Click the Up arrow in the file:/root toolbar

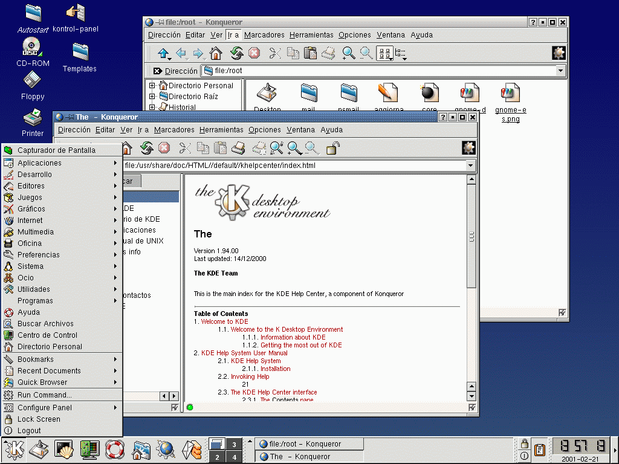pos(163,53)
